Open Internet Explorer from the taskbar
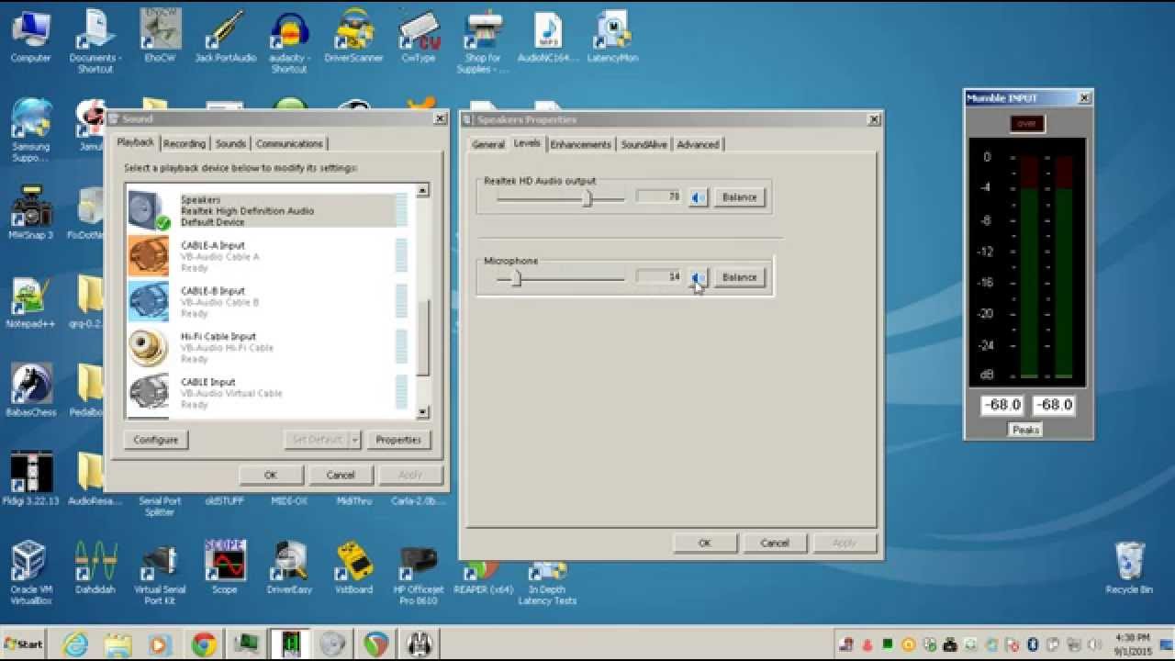 pyautogui.click(x=75, y=644)
